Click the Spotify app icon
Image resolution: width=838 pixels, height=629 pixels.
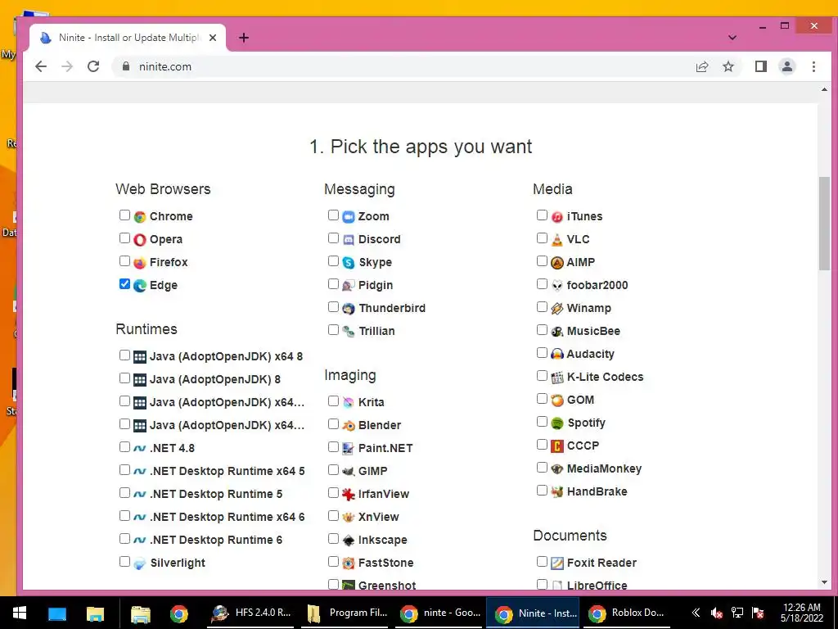point(556,423)
